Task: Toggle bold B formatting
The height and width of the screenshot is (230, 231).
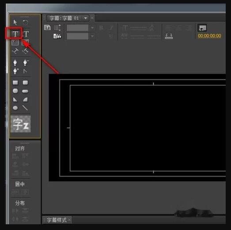Action: [101, 28]
